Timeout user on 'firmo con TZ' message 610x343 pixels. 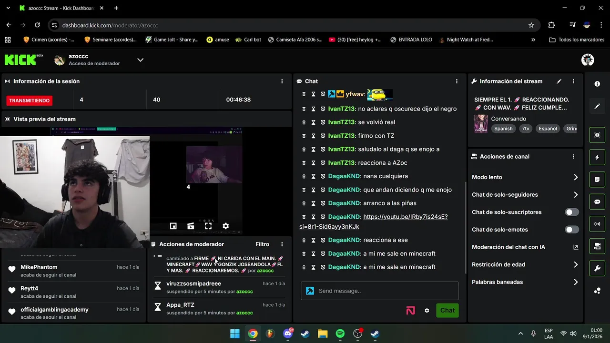point(313,136)
